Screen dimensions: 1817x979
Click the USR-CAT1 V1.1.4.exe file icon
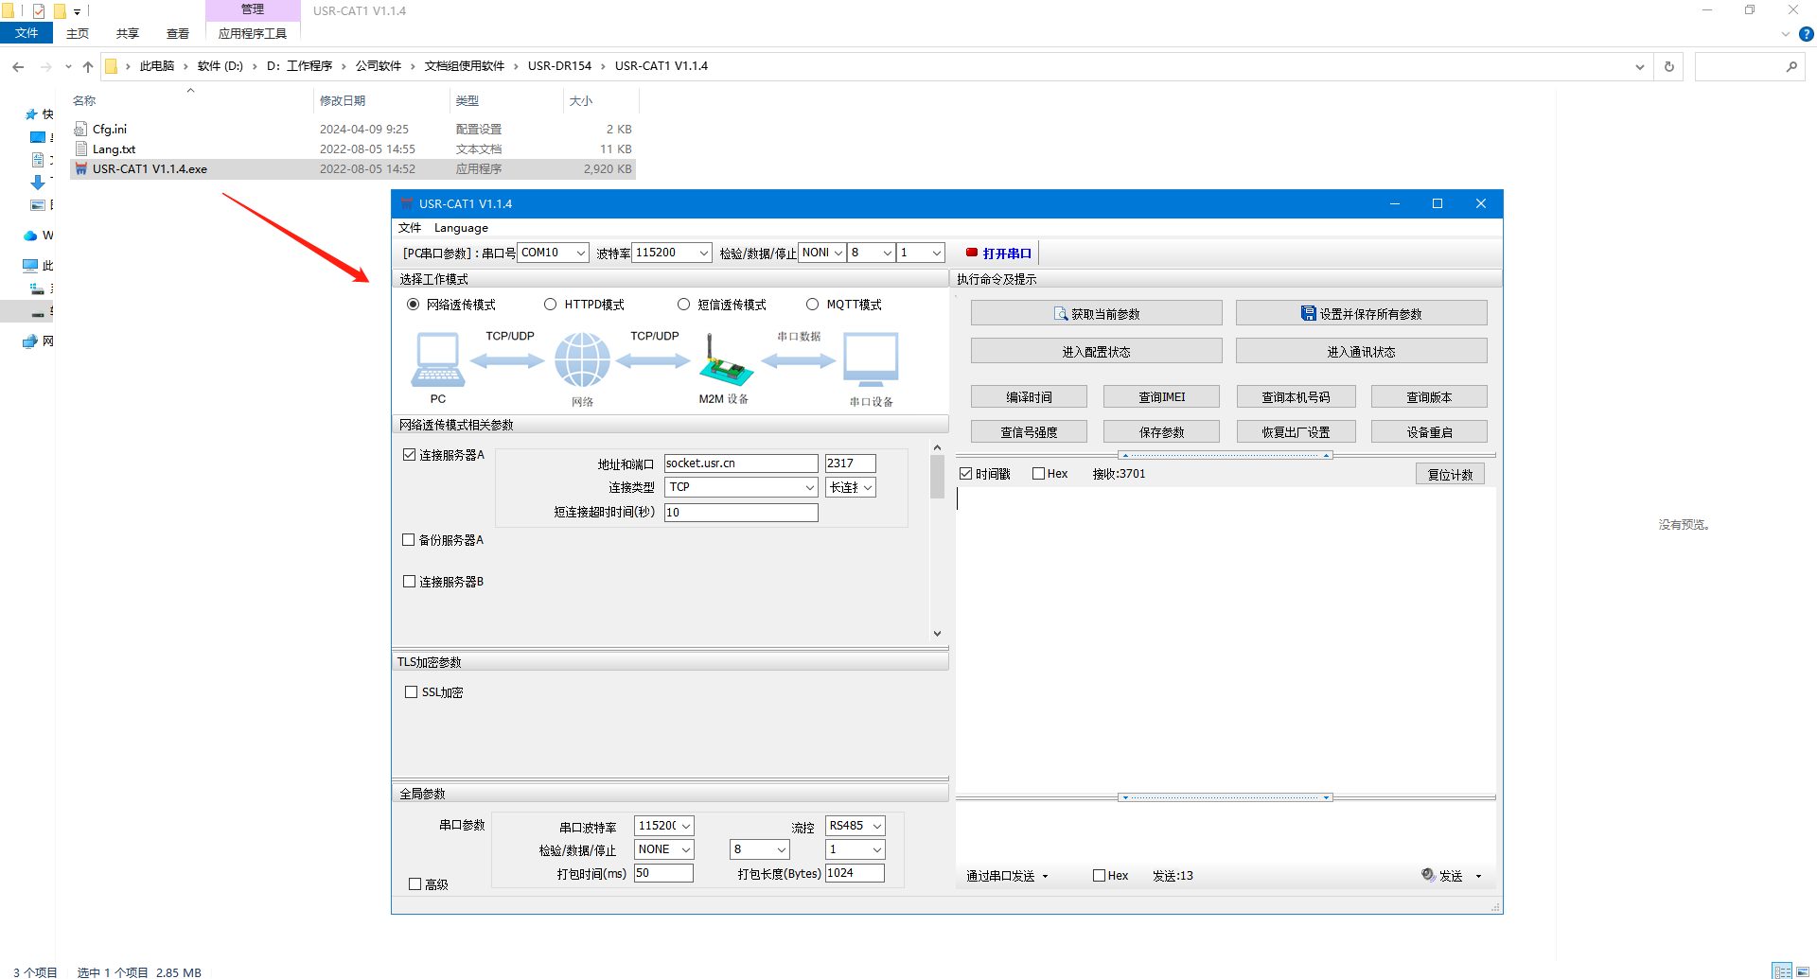coord(81,169)
